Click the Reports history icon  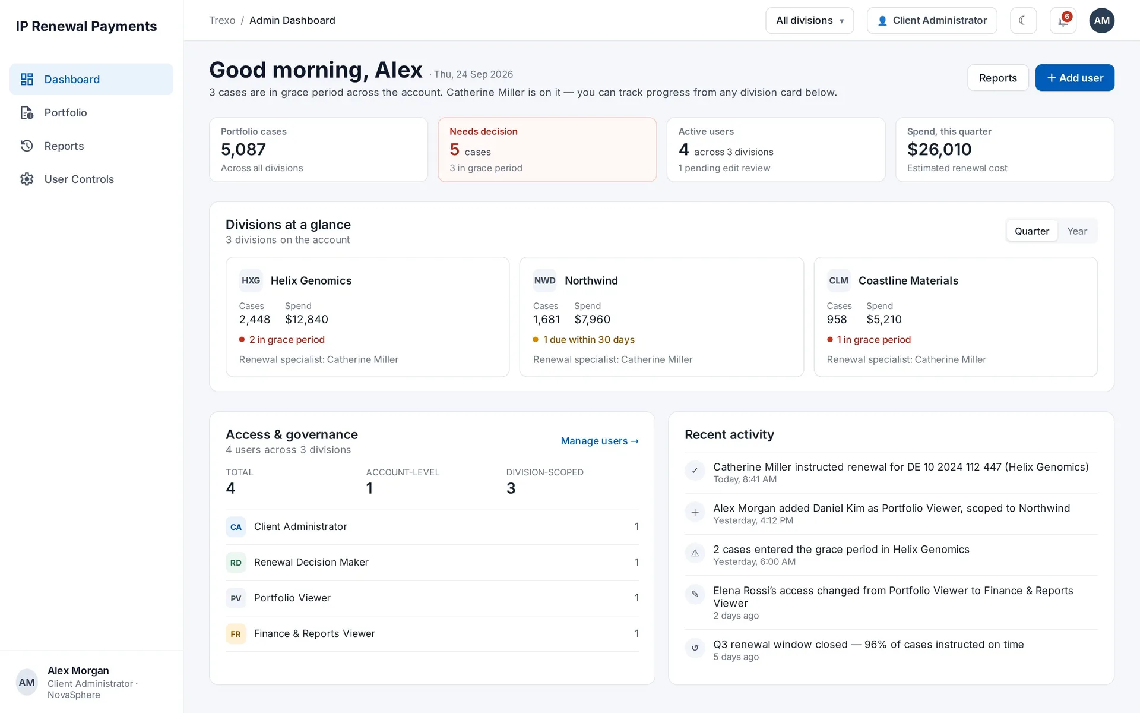(27, 146)
